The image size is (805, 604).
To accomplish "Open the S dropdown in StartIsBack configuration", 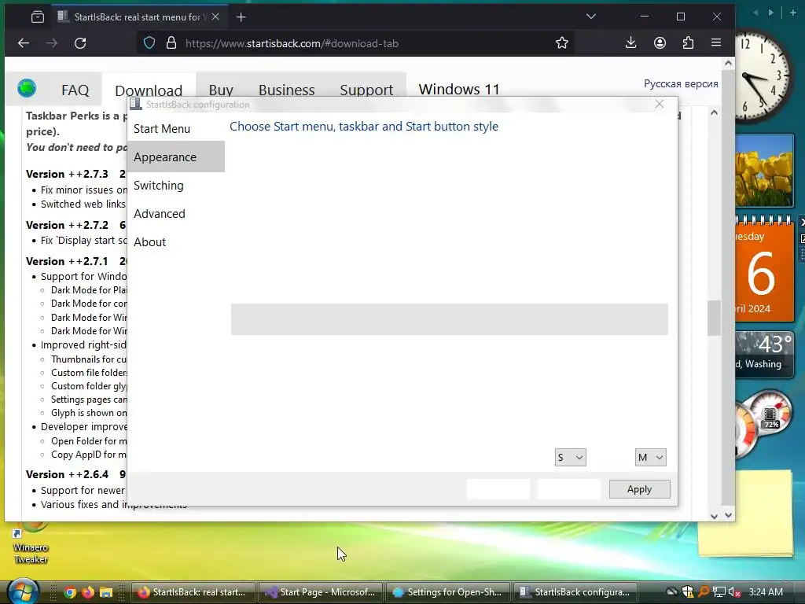I will click(x=571, y=457).
